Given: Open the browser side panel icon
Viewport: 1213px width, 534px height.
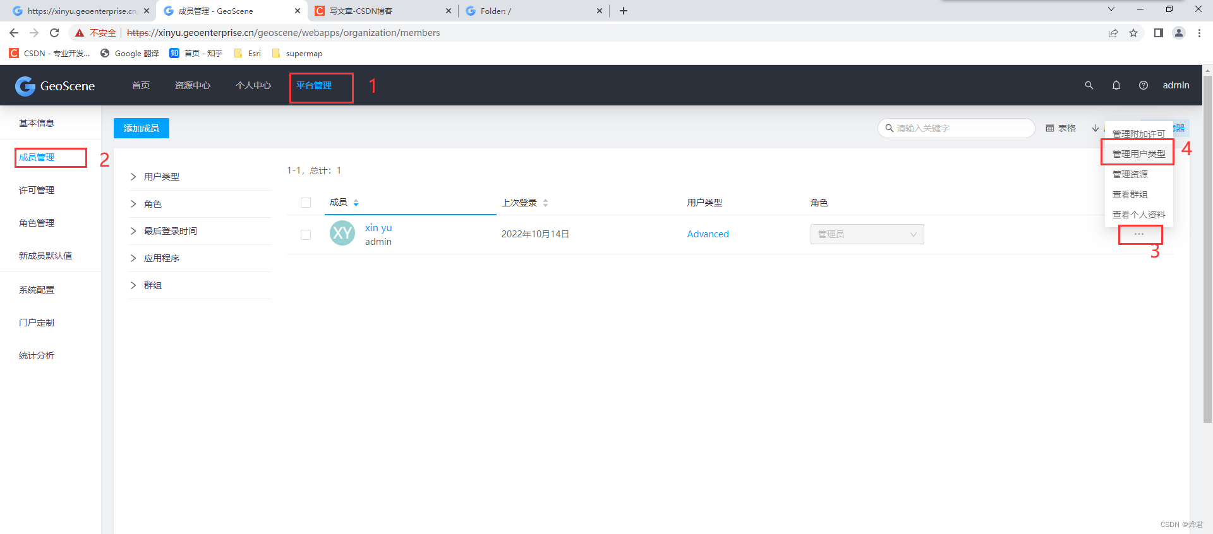Looking at the screenshot, I should click(1159, 33).
